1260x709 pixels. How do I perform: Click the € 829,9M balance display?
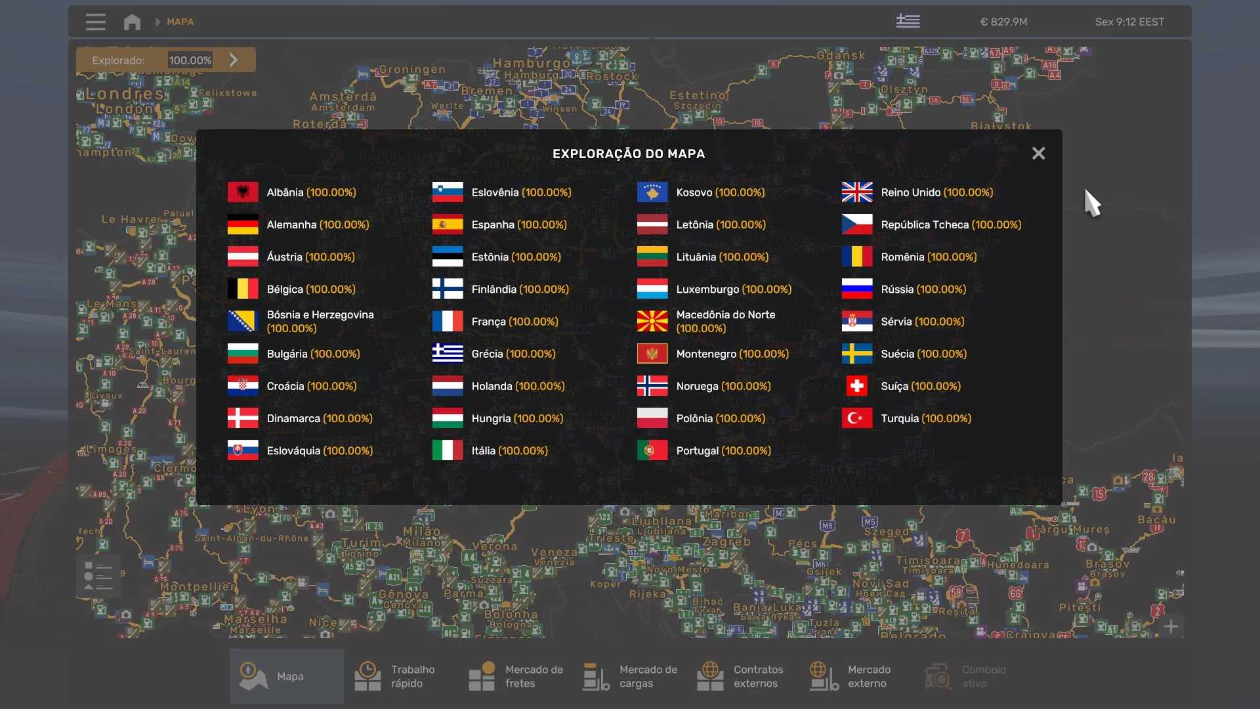click(1003, 22)
